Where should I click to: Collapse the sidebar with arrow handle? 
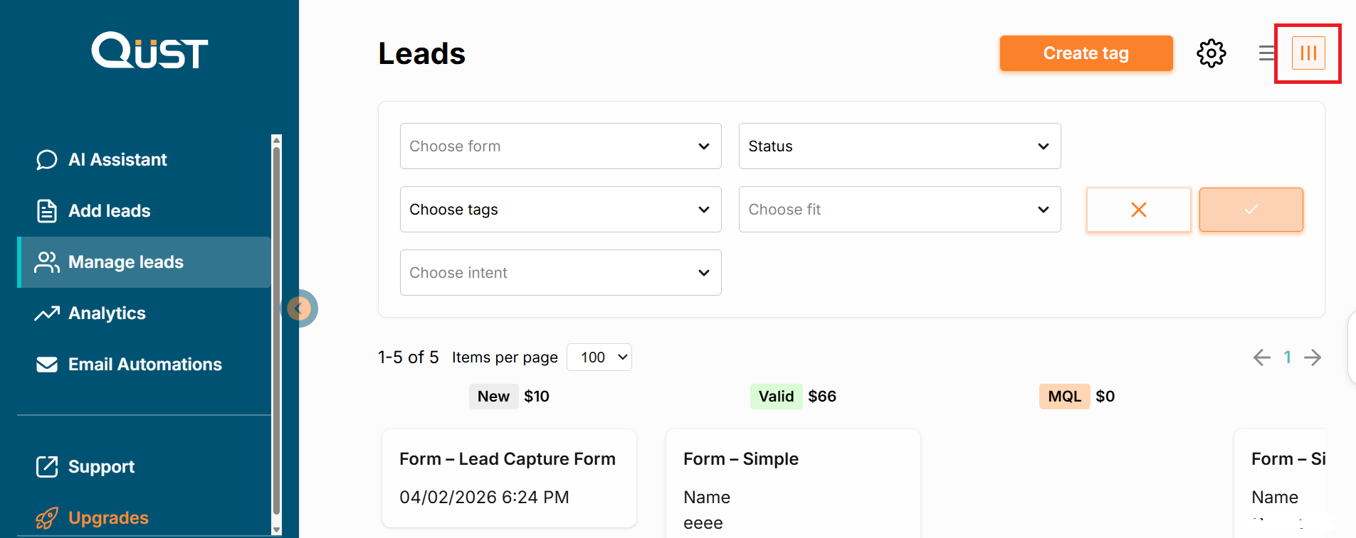tap(300, 308)
